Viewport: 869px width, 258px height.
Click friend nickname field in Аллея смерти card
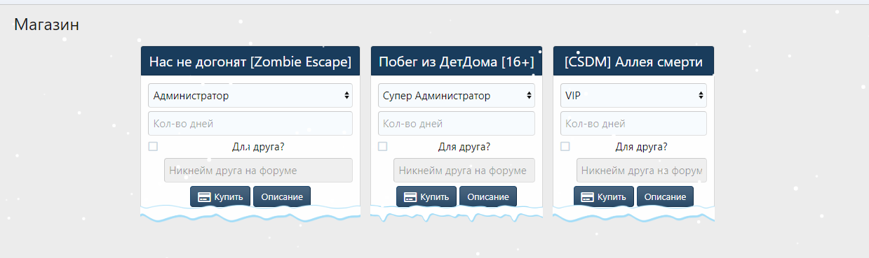(x=642, y=171)
